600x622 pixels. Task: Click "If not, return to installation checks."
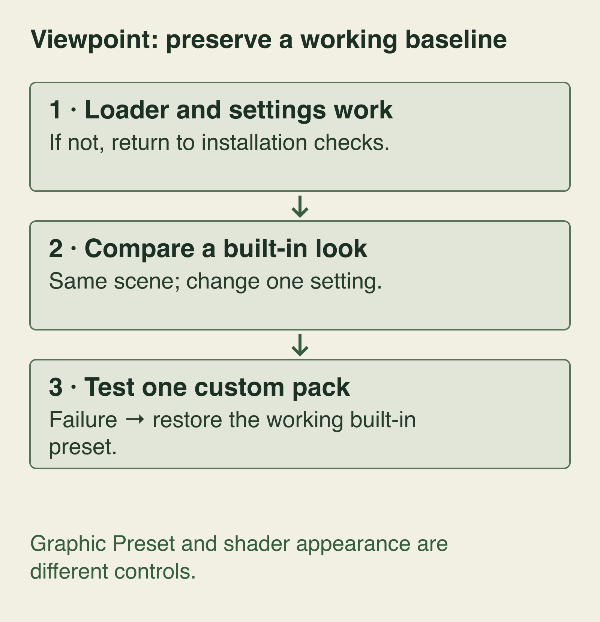click(x=219, y=143)
